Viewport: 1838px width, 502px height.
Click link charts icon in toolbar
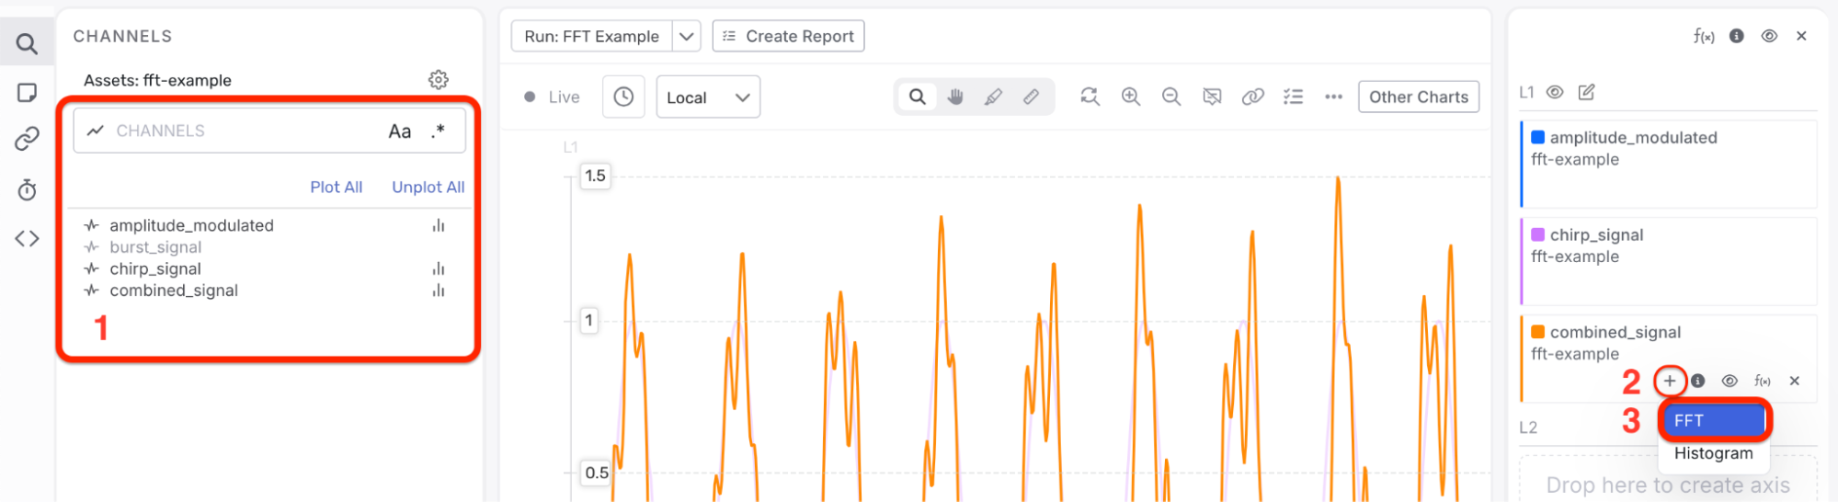[x=1253, y=97]
